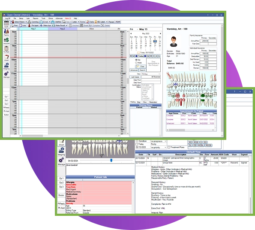Open the eServices menu
Image resolution: width=255 pixels, height=230 pixels.
pyautogui.click(x=59, y=18)
